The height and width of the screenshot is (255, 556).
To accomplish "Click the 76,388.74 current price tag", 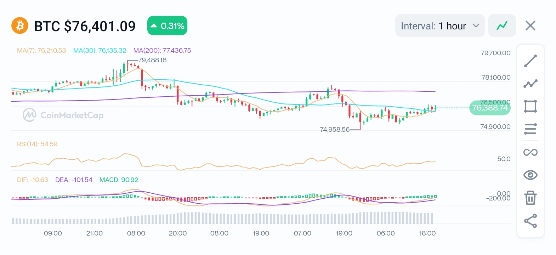I will point(490,108).
